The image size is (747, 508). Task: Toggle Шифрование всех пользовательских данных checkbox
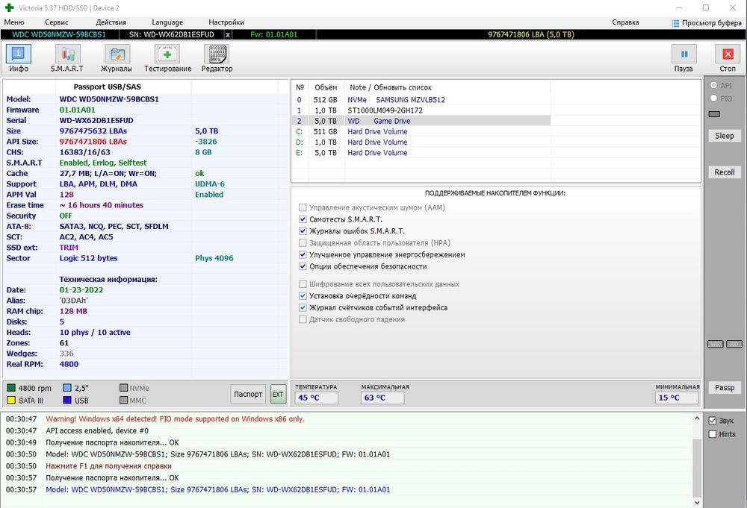pyautogui.click(x=303, y=284)
